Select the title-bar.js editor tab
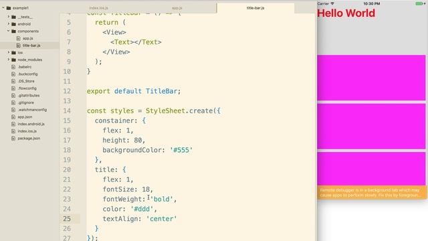This screenshot has width=428, height=241. [x=255, y=8]
